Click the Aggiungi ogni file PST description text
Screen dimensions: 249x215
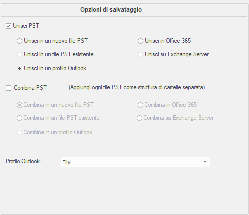click(137, 87)
